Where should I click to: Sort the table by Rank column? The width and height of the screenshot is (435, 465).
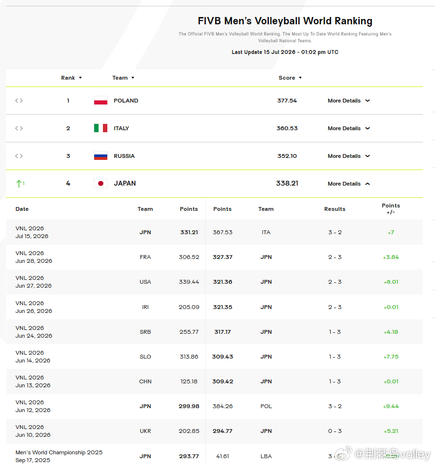coord(71,78)
